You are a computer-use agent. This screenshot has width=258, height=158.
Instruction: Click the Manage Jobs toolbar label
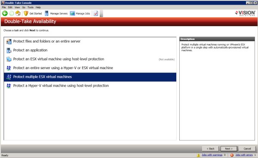click(x=83, y=13)
